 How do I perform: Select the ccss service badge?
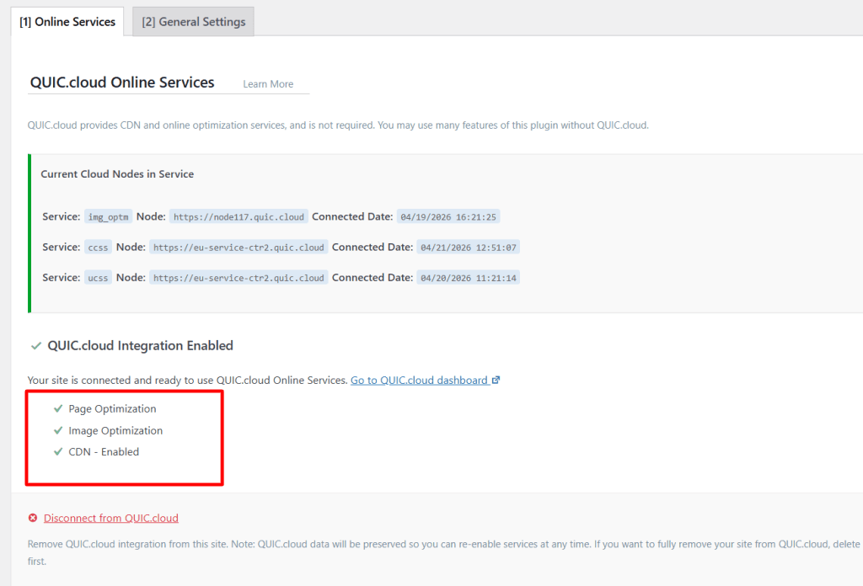(97, 247)
